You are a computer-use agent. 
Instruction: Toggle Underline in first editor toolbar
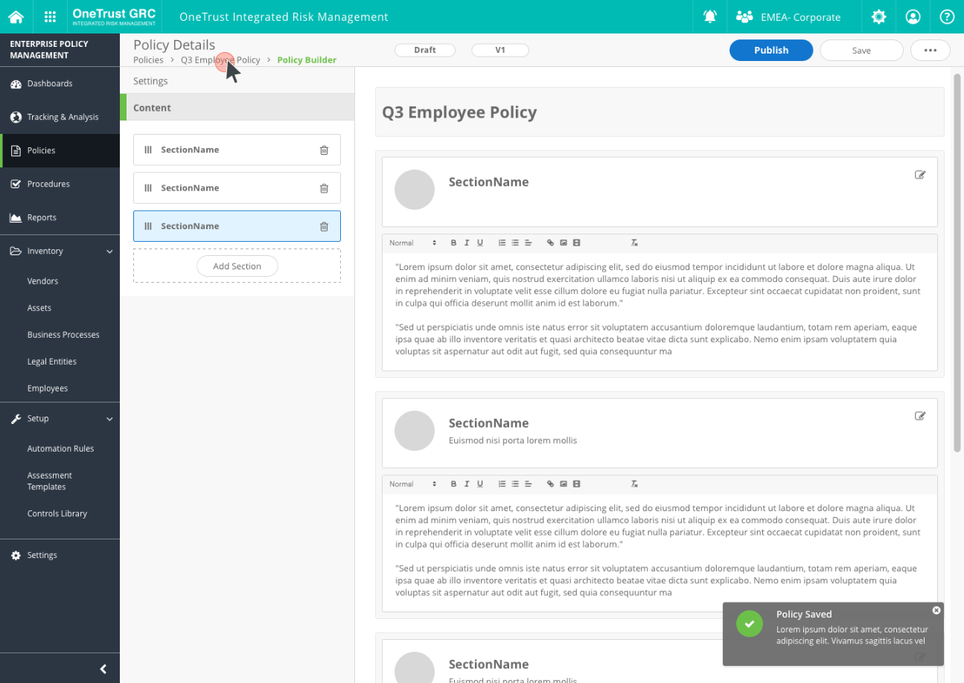[x=480, y=243]
